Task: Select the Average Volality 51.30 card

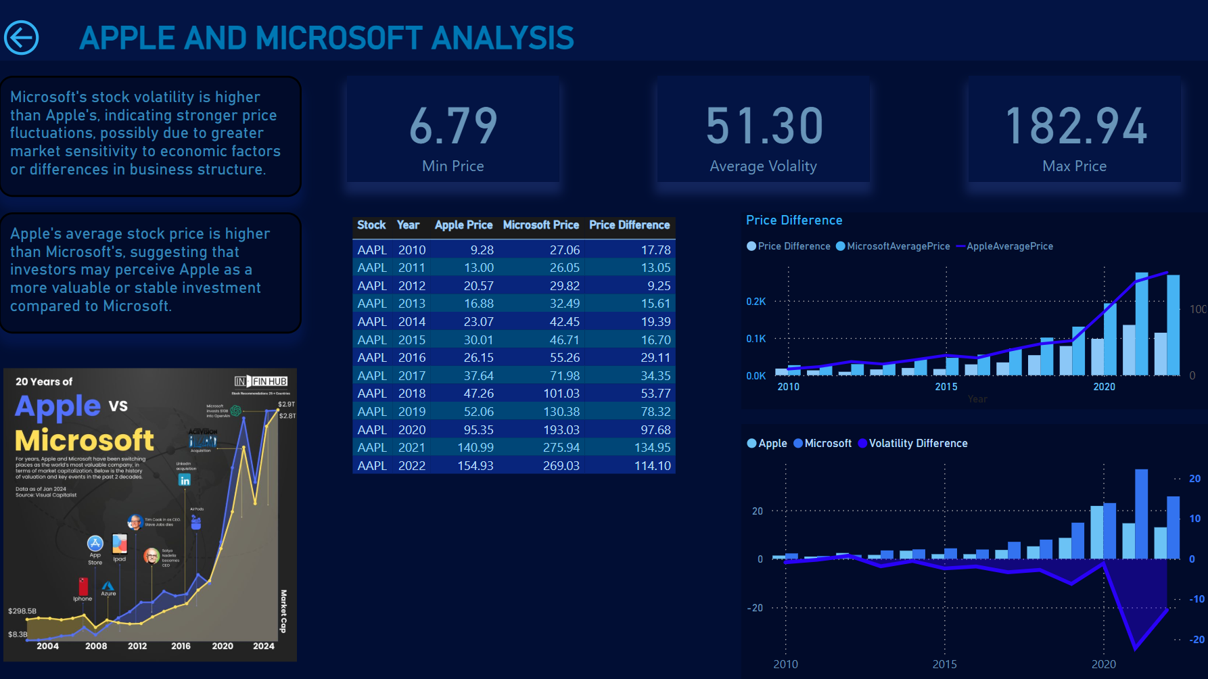Action: [x=764, y=130]
